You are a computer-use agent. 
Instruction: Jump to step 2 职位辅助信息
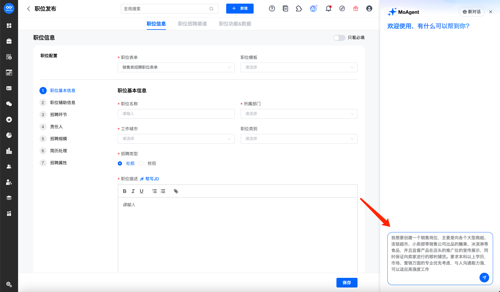(x=58, y=103)
